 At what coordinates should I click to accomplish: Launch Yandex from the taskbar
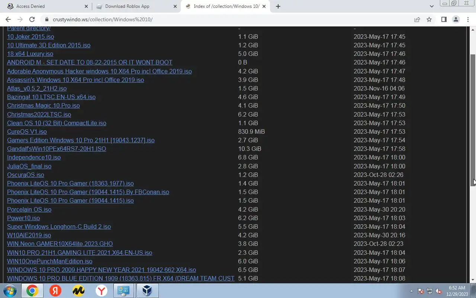(55, 291)
